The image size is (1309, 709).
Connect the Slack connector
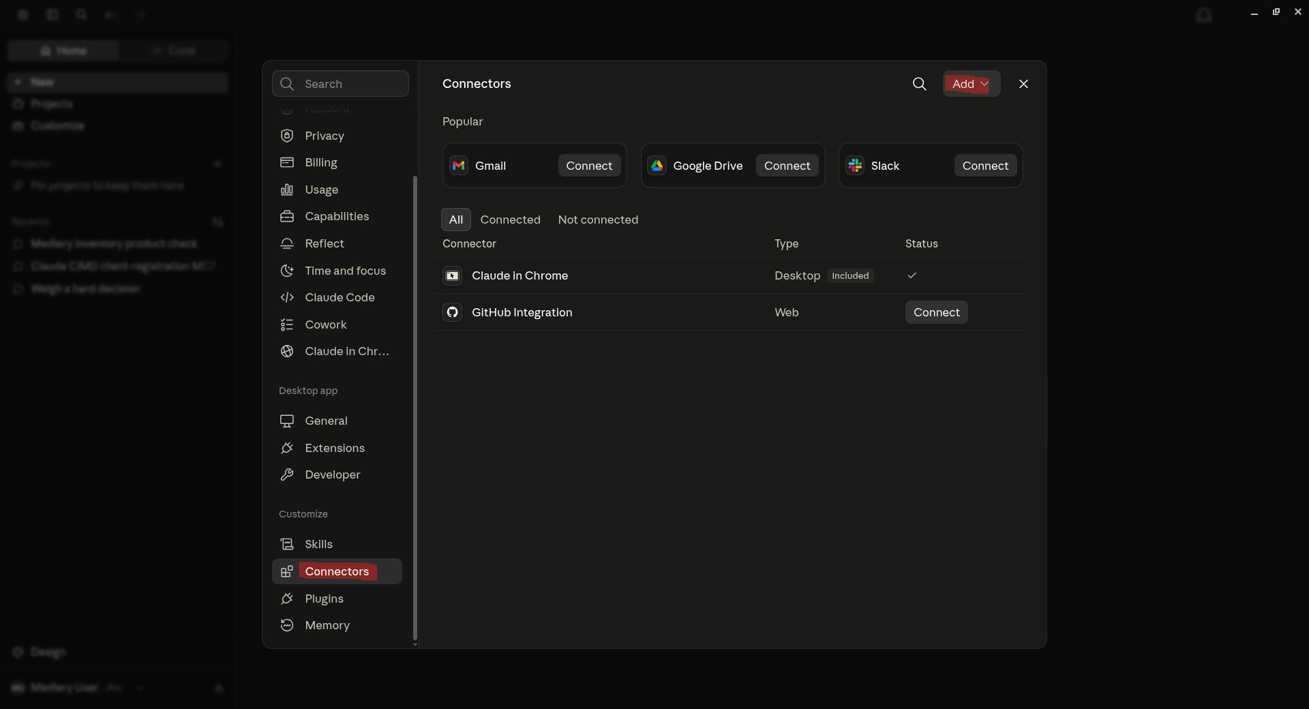985,166
